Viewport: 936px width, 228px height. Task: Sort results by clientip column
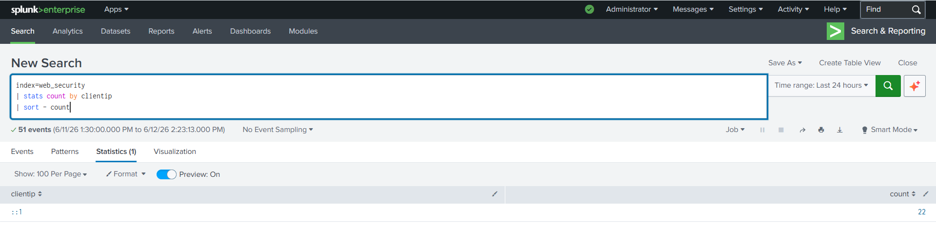pos(26,194)
